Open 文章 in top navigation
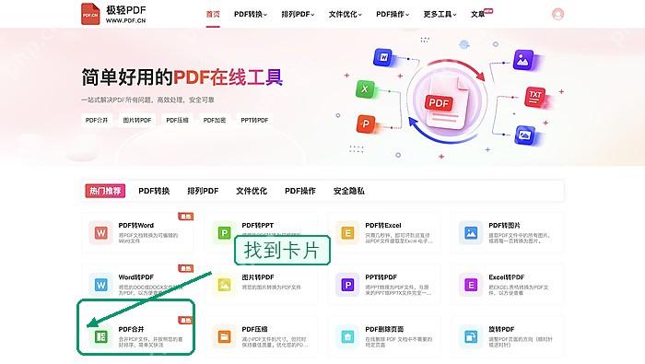Viewport: 645px width, 364px height. point(477,14)
